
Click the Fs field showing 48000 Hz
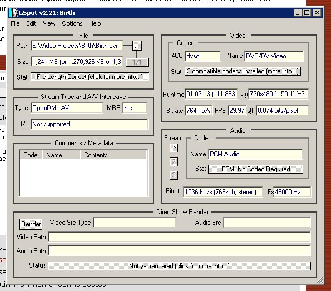(x=292, y=192)
